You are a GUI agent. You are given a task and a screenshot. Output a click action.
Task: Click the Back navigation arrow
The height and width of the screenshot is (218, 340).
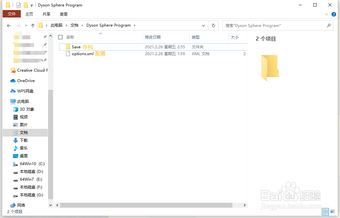coord(9,26)
